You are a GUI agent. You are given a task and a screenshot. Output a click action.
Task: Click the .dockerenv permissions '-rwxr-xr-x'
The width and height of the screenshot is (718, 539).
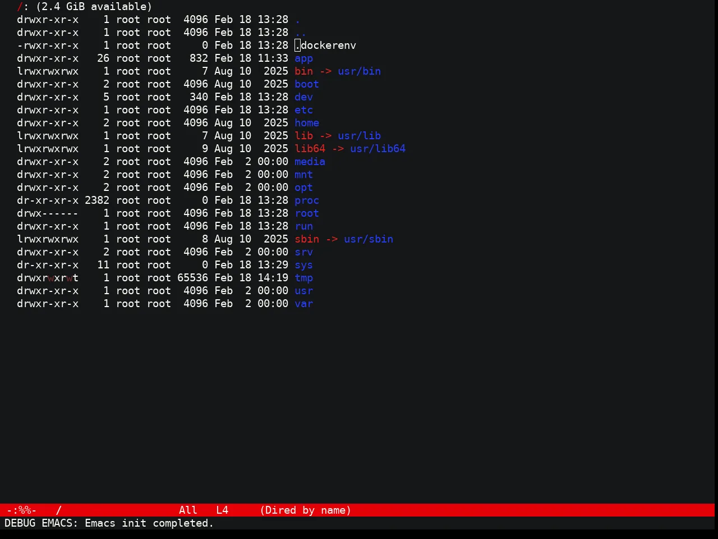(x=48, y=45)
